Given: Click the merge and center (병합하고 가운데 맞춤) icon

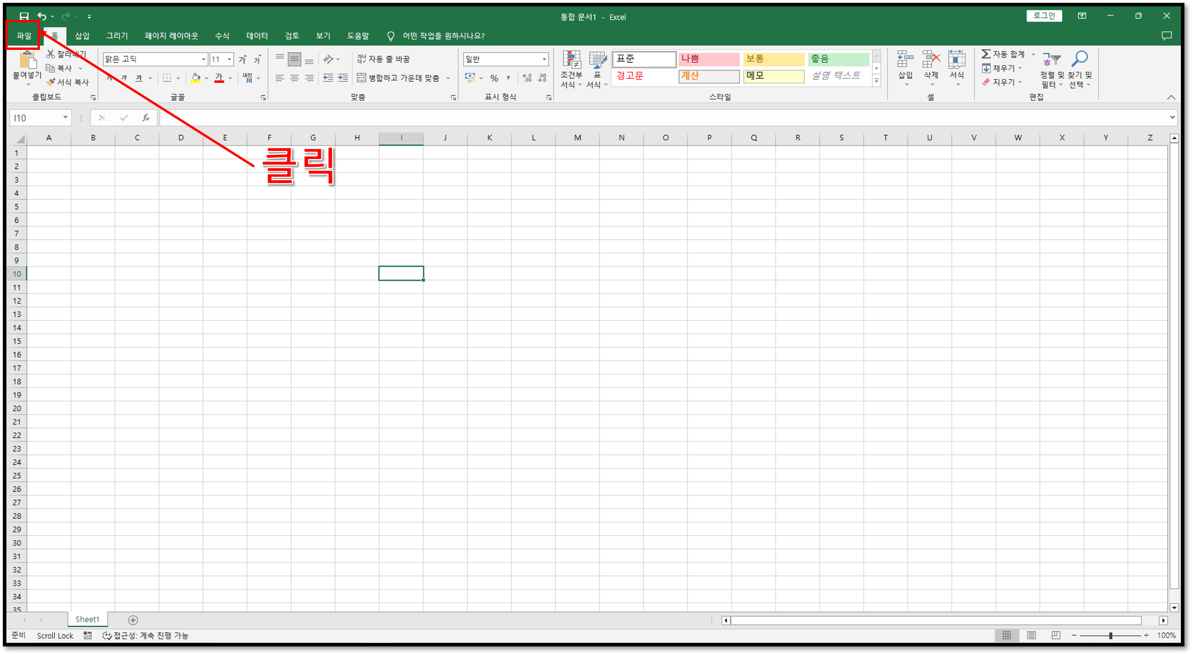Looking at the screenshot, I should click(362, 77).
